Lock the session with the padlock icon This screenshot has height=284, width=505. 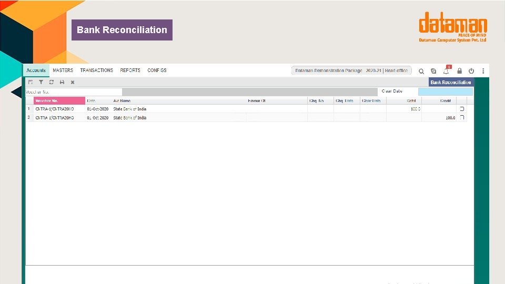tap(459, 70)
